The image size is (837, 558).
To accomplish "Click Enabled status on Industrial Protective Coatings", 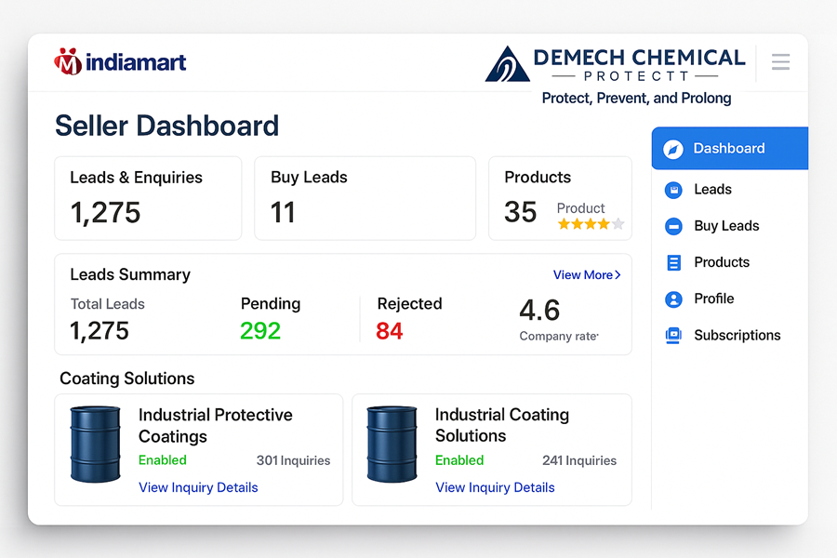I will (162, 460).
